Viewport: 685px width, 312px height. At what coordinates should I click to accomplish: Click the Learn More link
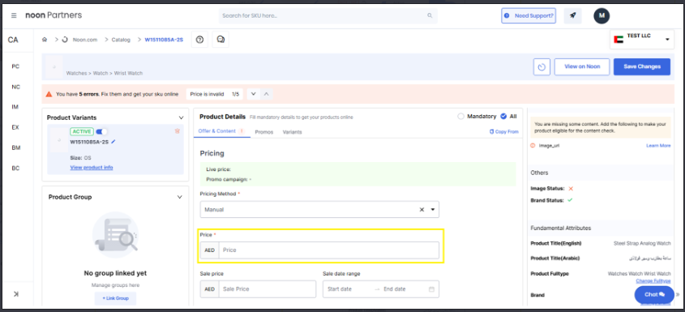click(658, 146)
